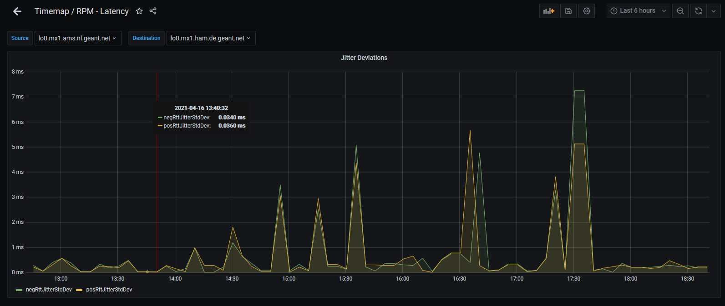Open the Last 6 hours time picker
Viewport: 725px width, 306px height.
[638, 11]
